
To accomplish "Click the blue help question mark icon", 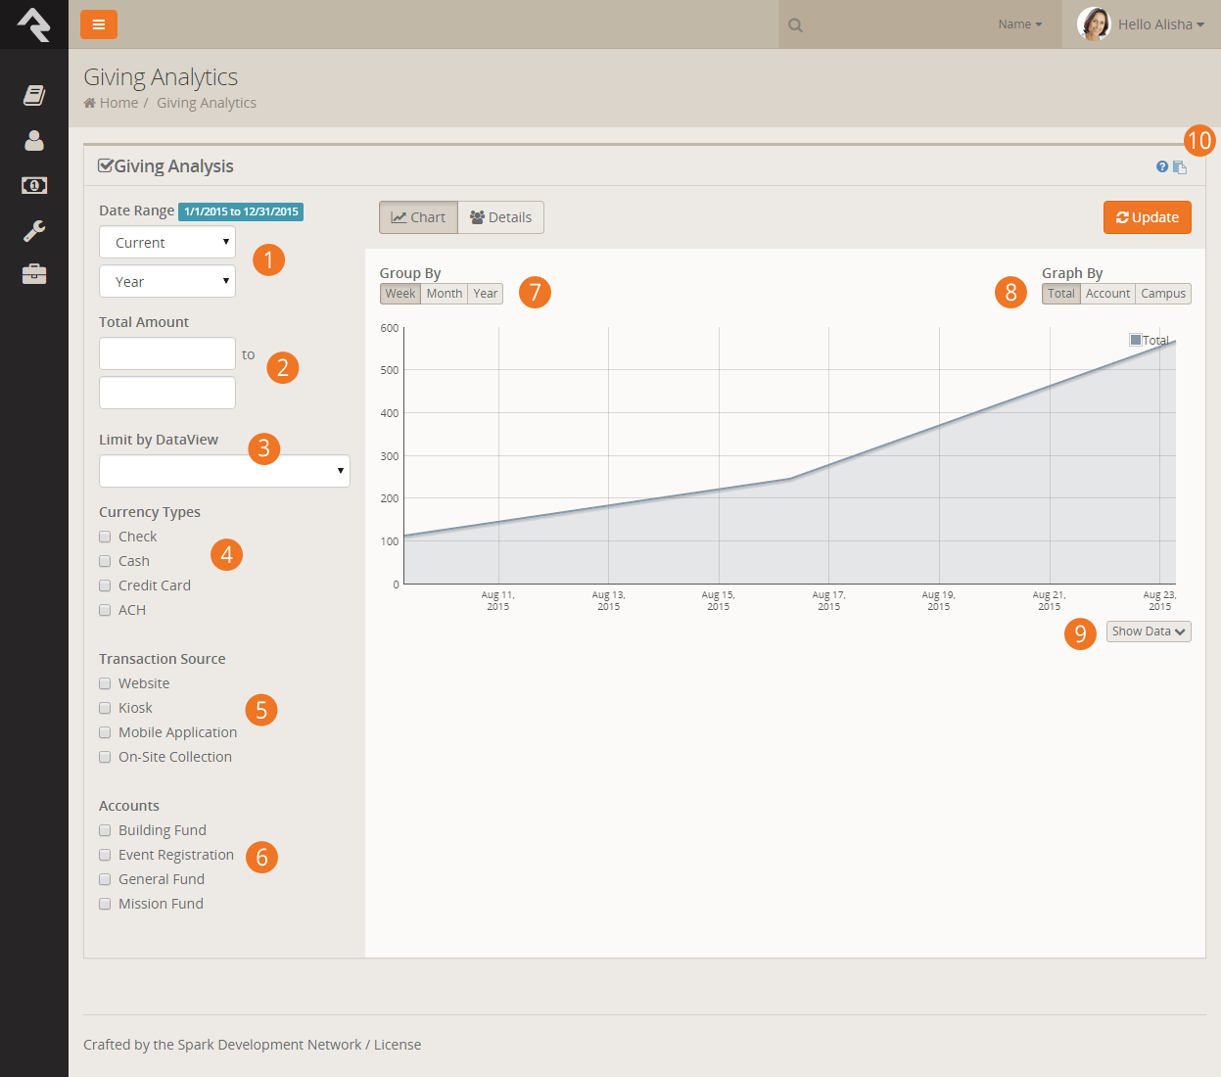I will tap(1162, 166).
